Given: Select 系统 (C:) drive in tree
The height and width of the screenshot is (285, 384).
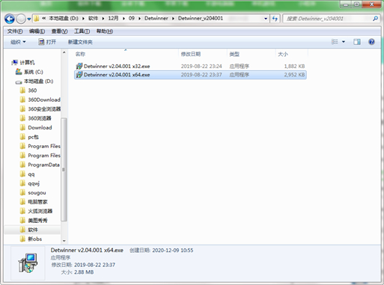Looking at the screenshot, I should pos(34,72).
